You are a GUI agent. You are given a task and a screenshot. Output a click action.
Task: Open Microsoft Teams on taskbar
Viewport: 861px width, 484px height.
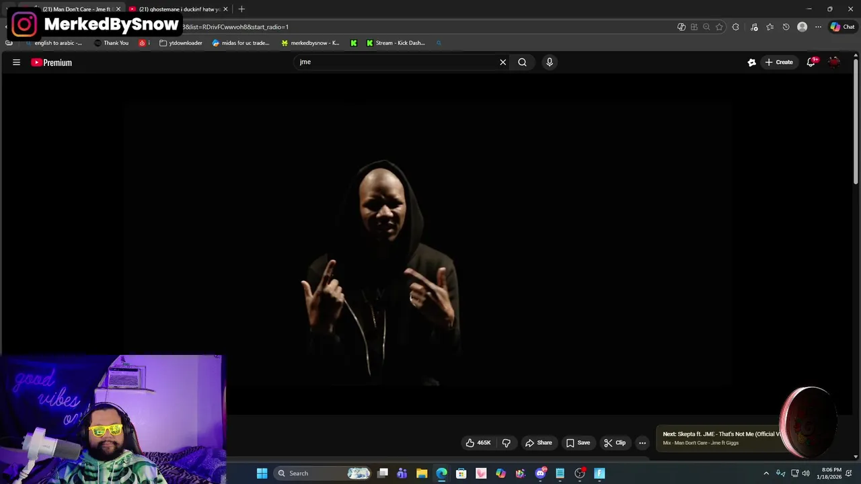(x=402, y=473)
